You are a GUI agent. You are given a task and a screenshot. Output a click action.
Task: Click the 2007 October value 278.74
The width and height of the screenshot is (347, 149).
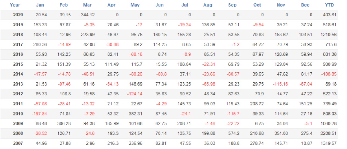pyautogui.click(x=257, y=143)
